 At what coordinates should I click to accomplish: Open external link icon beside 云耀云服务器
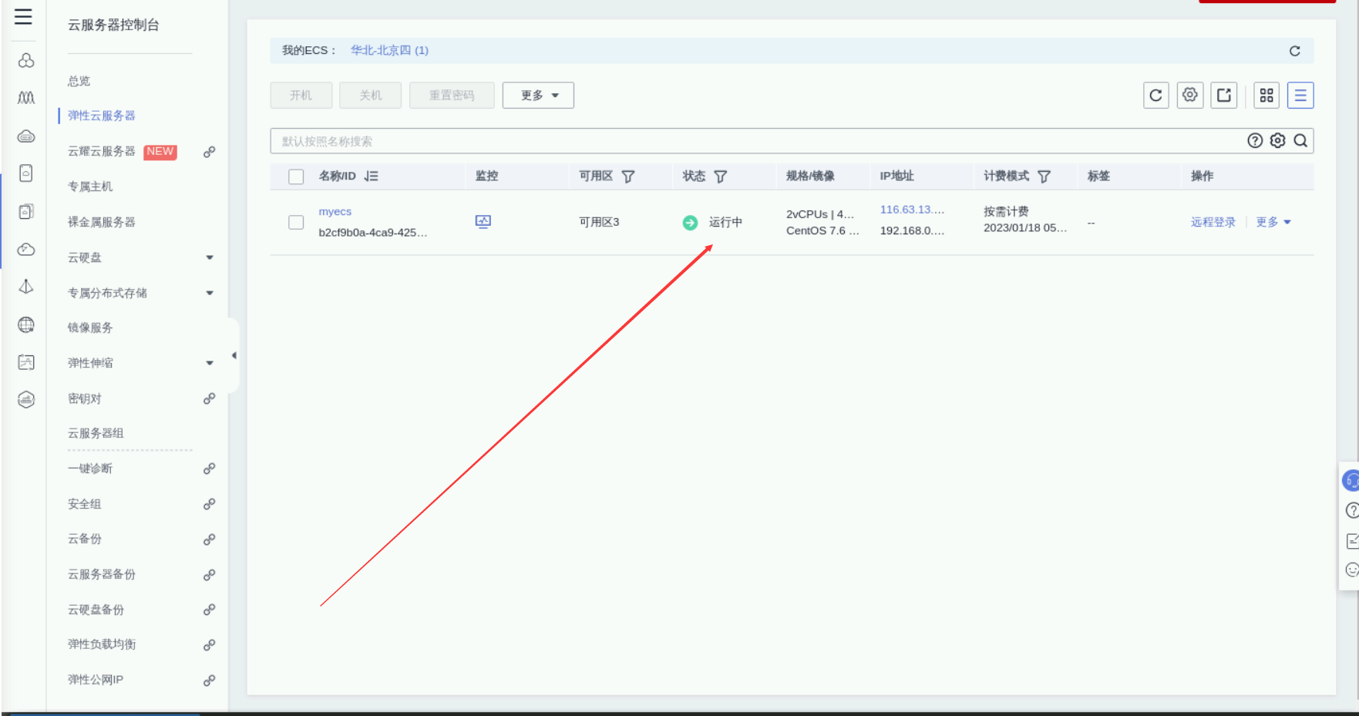point(209,152)
